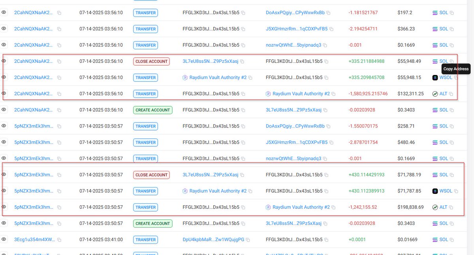The height and width of the screenshot is (255, 474).
Task: Click the ALT token logo on the $132,311.25 row
Action: pyautogui.click(x=435, y=94)
